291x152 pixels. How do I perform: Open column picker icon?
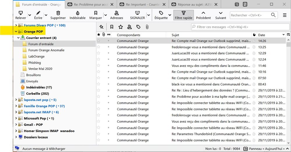[288, 35]
